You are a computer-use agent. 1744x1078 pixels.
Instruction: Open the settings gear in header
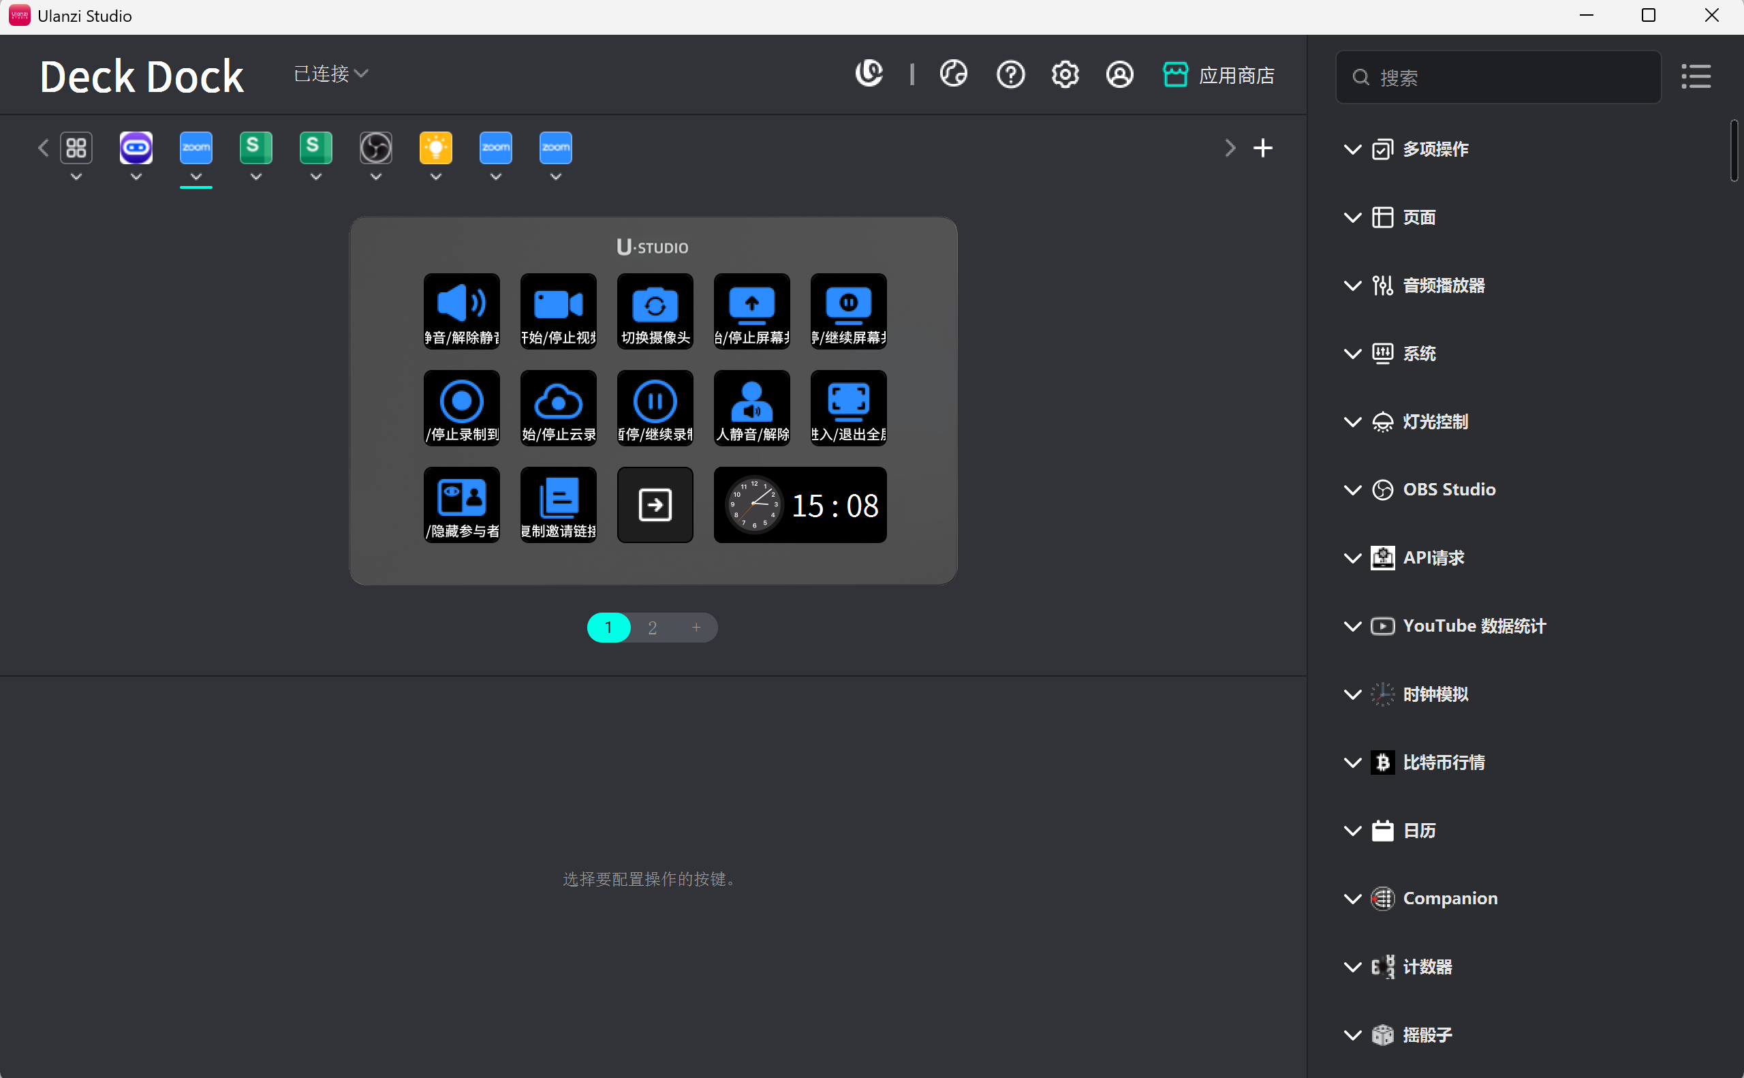pyautogui.click(x=1065, y=74)
